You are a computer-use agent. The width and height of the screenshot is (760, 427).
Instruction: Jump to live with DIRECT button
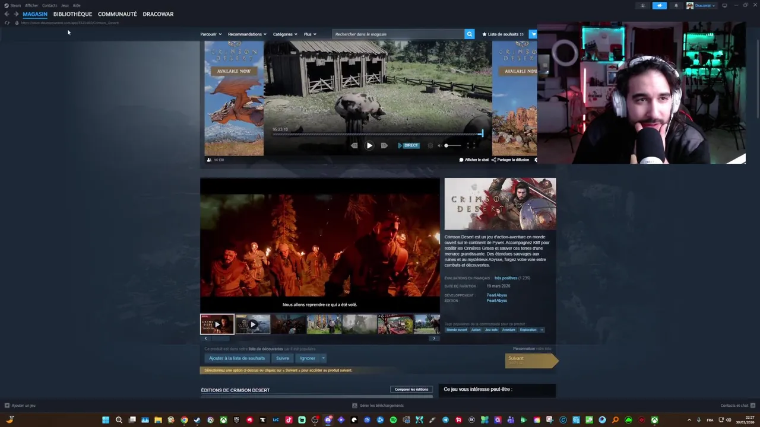point(408,145)
